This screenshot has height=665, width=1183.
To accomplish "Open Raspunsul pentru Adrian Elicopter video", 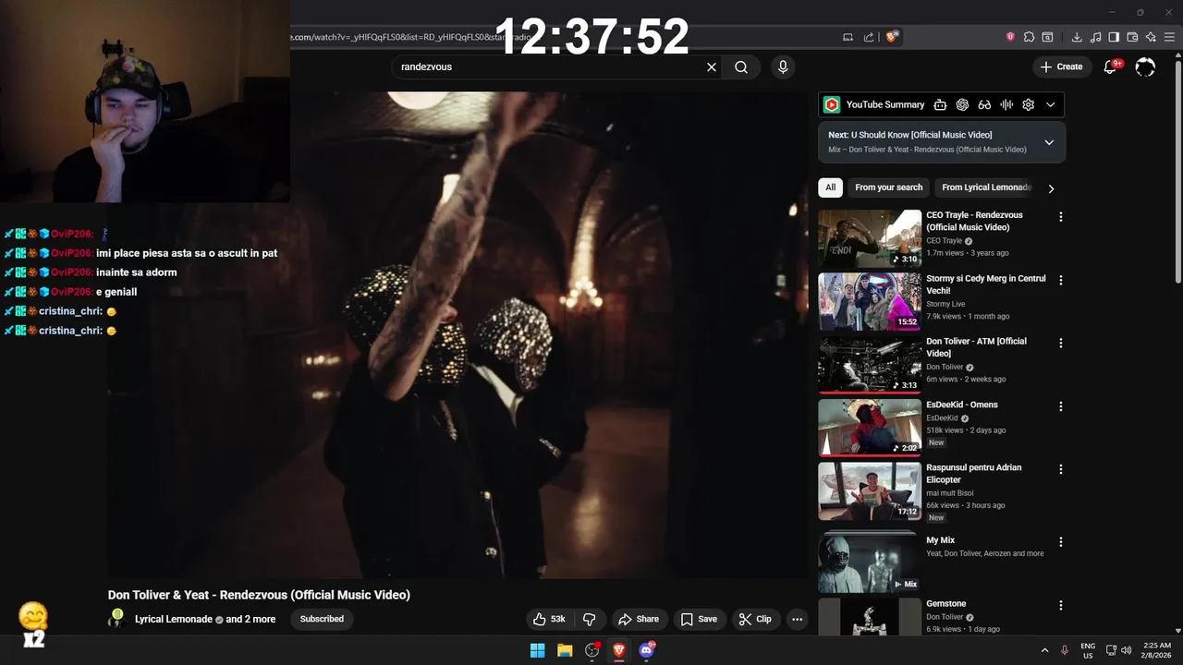I will pos(973,474).
